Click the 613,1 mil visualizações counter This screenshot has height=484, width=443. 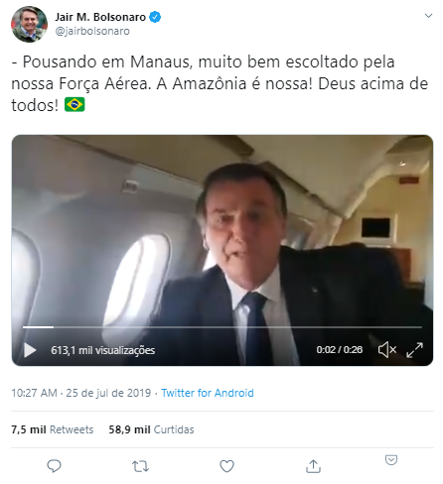click(x=103, y=350)
